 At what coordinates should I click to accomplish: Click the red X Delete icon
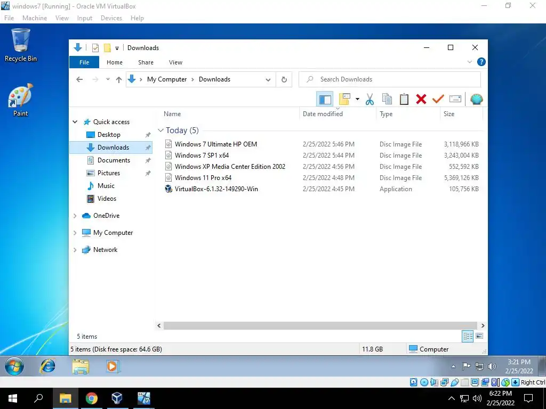click(x=421, y=99)
